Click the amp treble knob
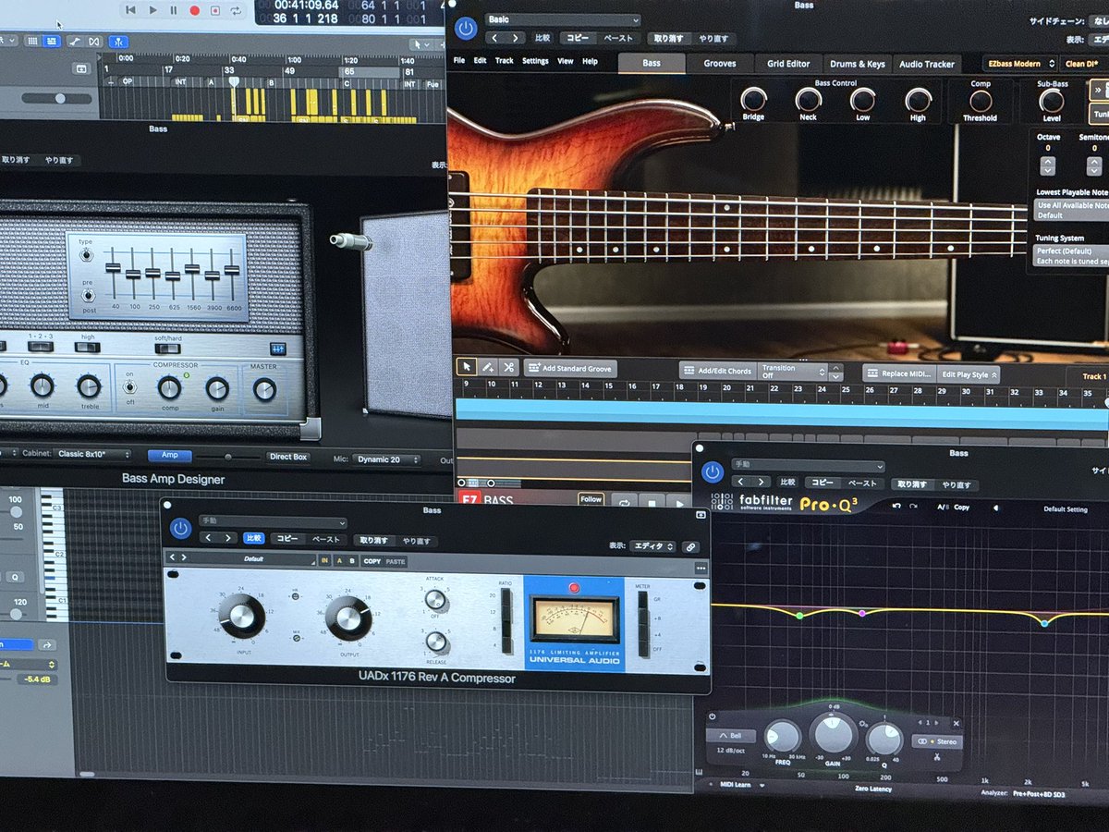Viewport: 1109px width, 832px height. 89,386
